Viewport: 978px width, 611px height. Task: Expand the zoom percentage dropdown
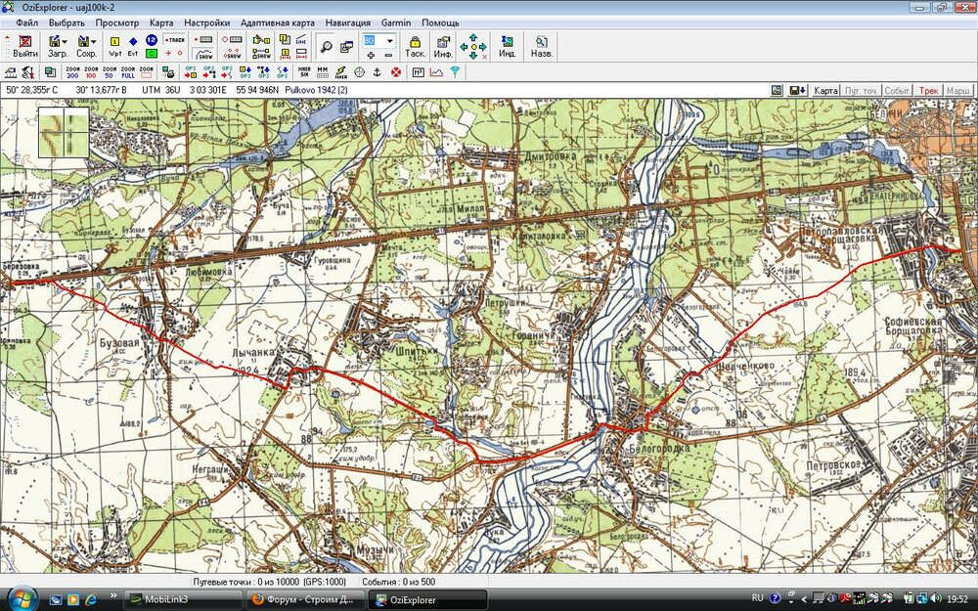point(389,41)
